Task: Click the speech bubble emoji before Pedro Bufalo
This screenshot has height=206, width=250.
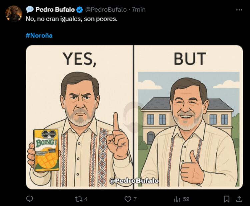Action: [30, 10]
